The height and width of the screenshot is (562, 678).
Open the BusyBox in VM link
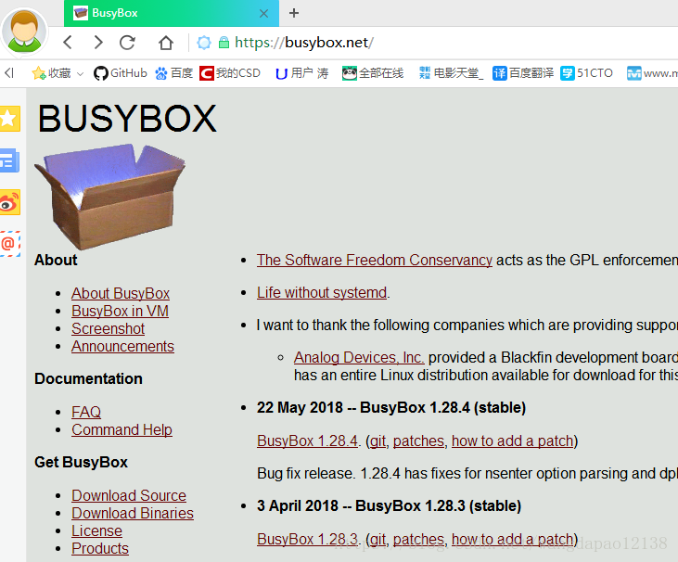click(120, 311)
